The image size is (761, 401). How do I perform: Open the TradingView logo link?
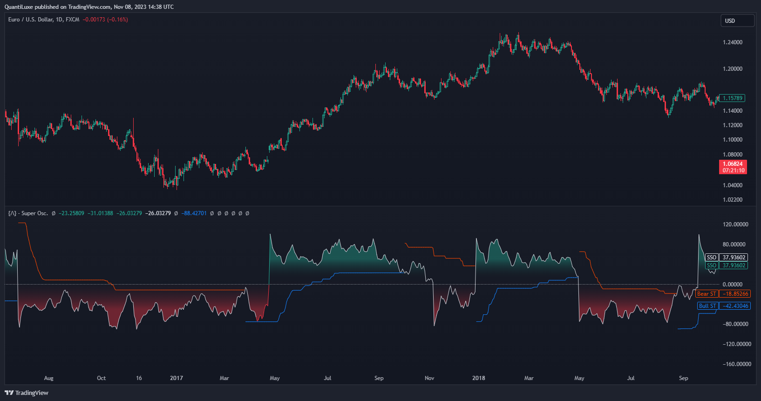pos(27,393)
